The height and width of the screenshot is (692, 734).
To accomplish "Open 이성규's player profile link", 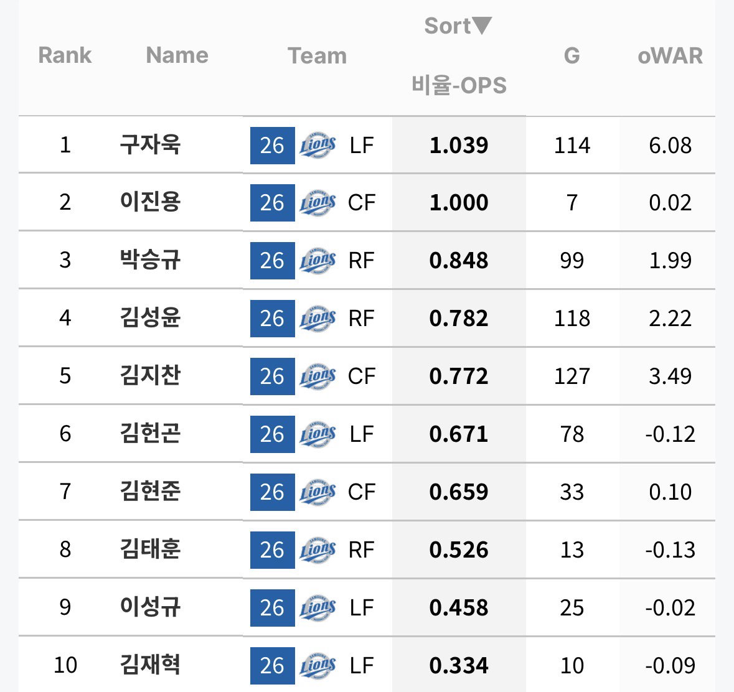I will pos(150,607).
